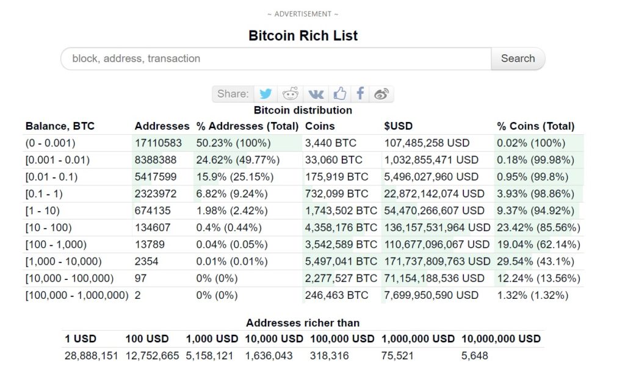
Task: Click the Balance, BTC column header
Action: point(60,126)
